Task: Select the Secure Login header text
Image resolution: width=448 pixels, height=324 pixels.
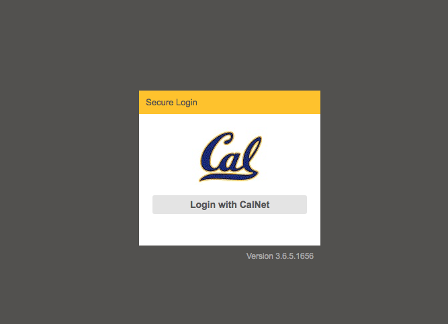Action: 171,102
